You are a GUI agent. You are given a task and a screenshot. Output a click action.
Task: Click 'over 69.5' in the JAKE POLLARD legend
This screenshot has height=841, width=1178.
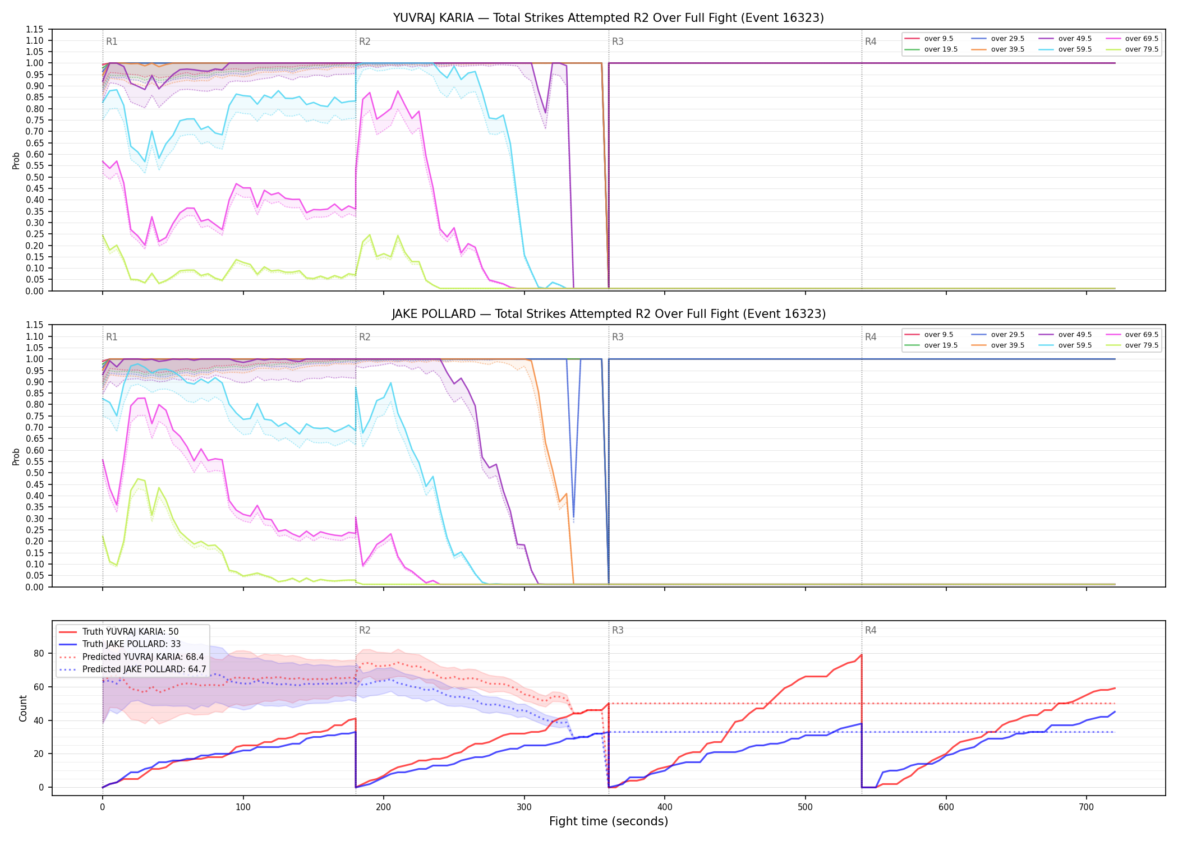pos(1132,335)
